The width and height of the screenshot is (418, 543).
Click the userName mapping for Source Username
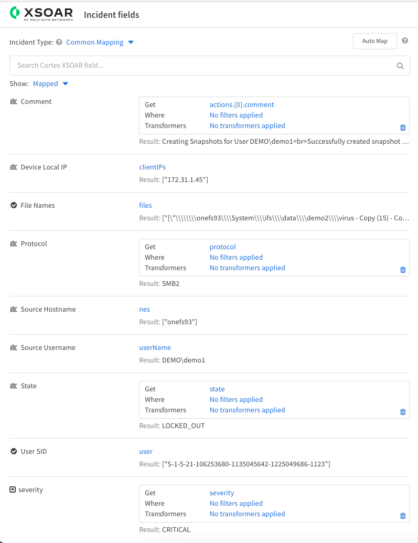155,348
